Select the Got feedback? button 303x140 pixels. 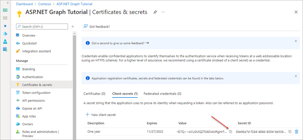pyautogui.click(x=97, y=26)
